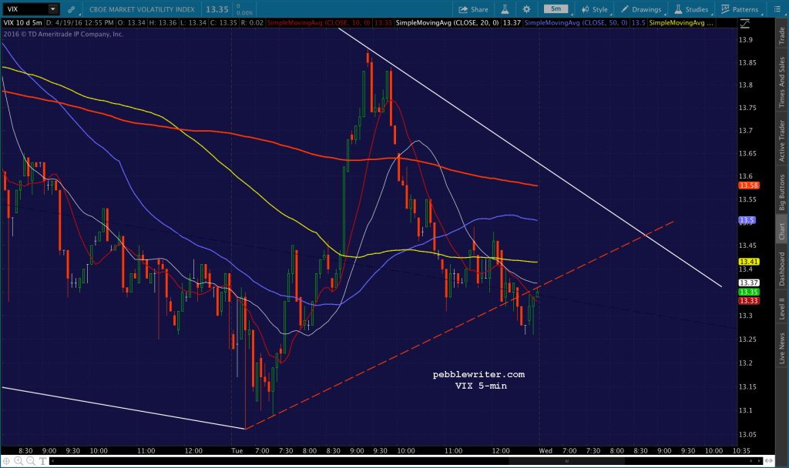Click the Tue date label on time axis
Screen dimensions: 789x468
pos(237,451)
